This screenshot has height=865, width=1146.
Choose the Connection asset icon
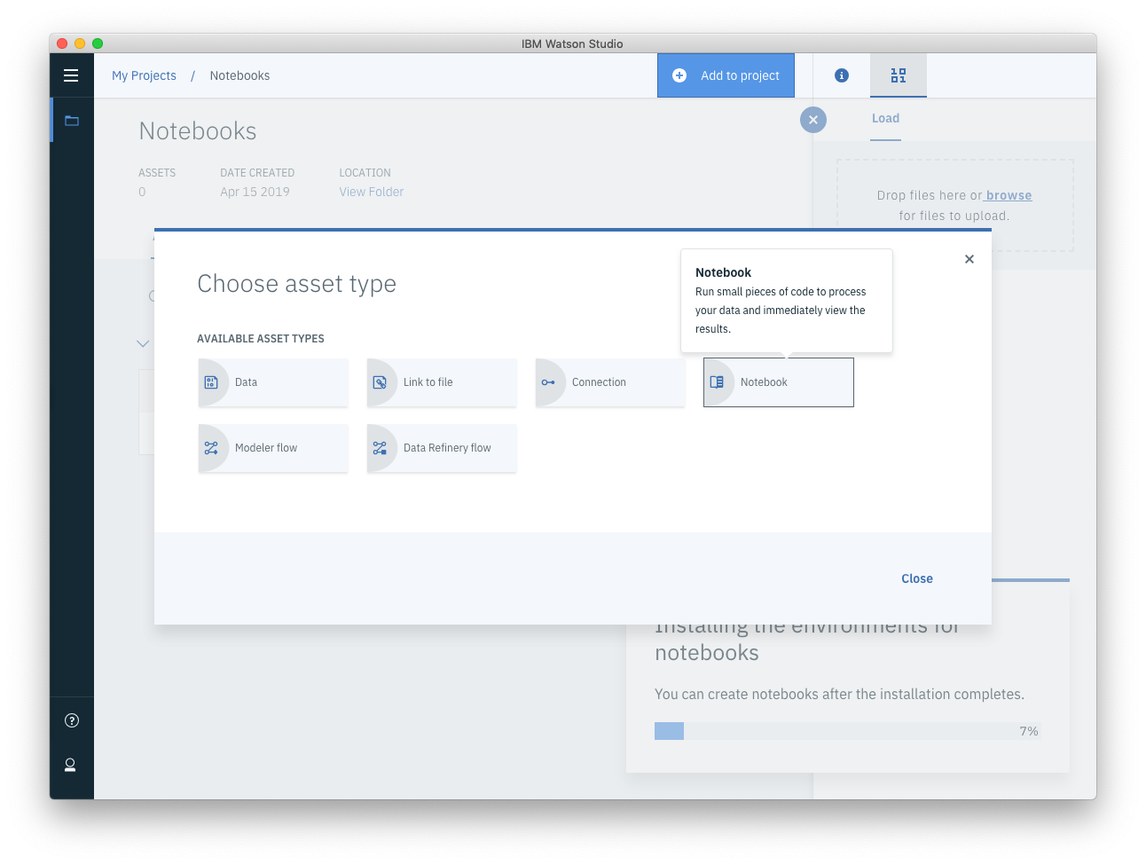coord(550,381)
